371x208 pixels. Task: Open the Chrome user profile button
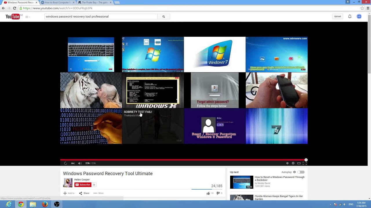pyautogui.click(x=348, y=2)
